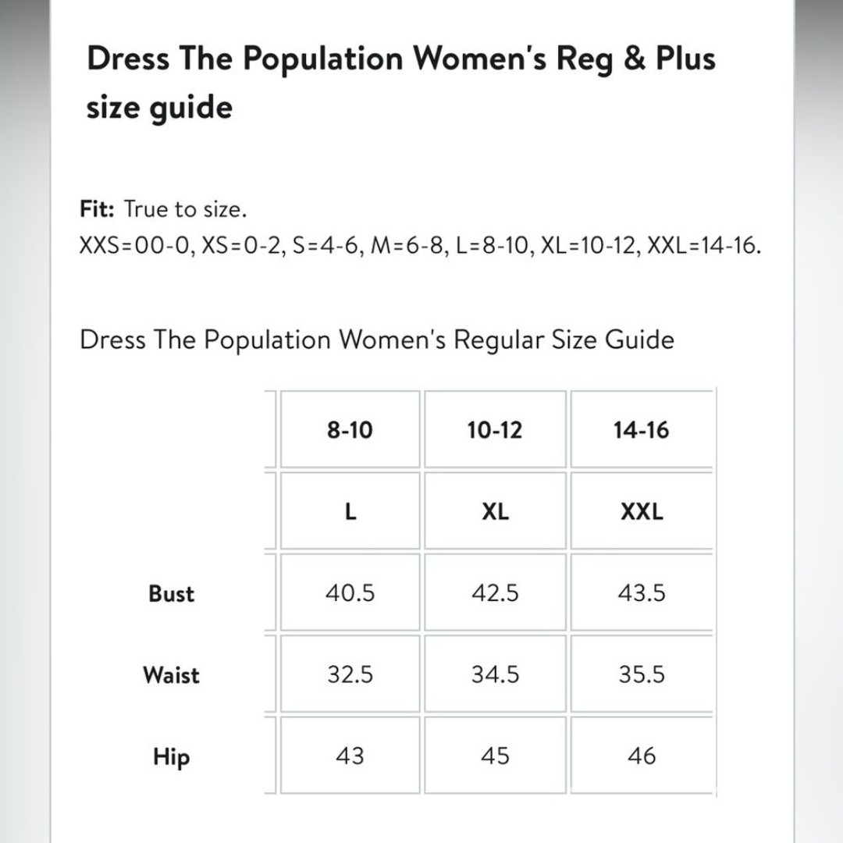Click the Waist row label
This screenshot has height=843, width=843.
(x=171, y=674)
